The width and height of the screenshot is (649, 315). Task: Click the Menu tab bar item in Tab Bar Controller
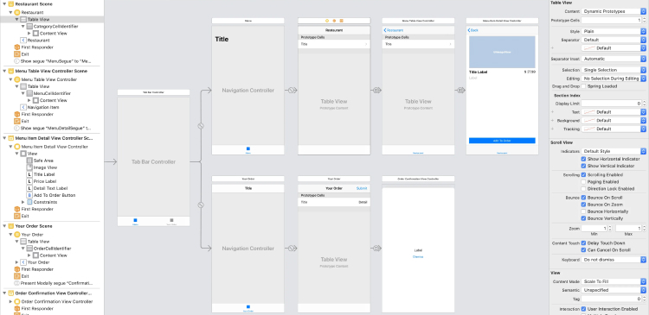(135, 222)
